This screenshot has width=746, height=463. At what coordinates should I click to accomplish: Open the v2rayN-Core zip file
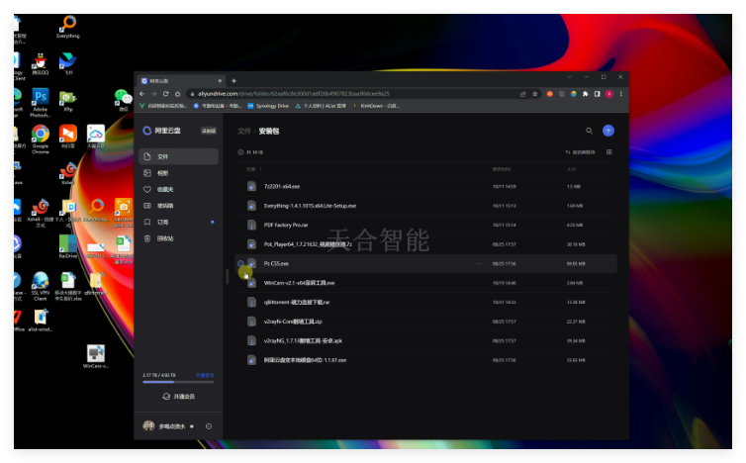(293, 322)
